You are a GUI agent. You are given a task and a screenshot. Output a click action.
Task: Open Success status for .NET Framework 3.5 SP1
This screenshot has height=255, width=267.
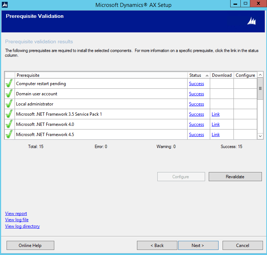coord(196,114)
